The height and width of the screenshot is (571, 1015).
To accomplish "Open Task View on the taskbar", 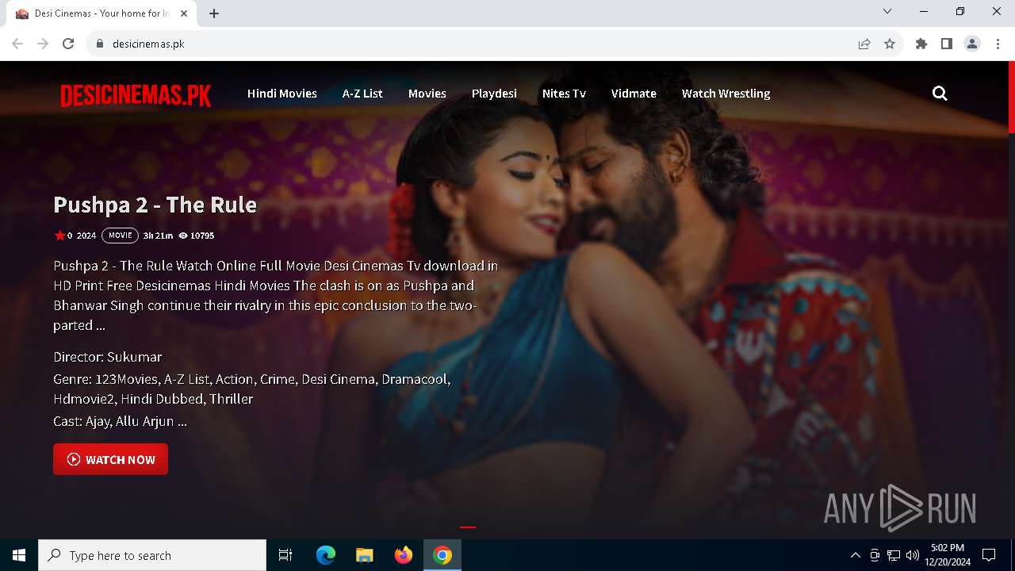I will pos(285,555).
